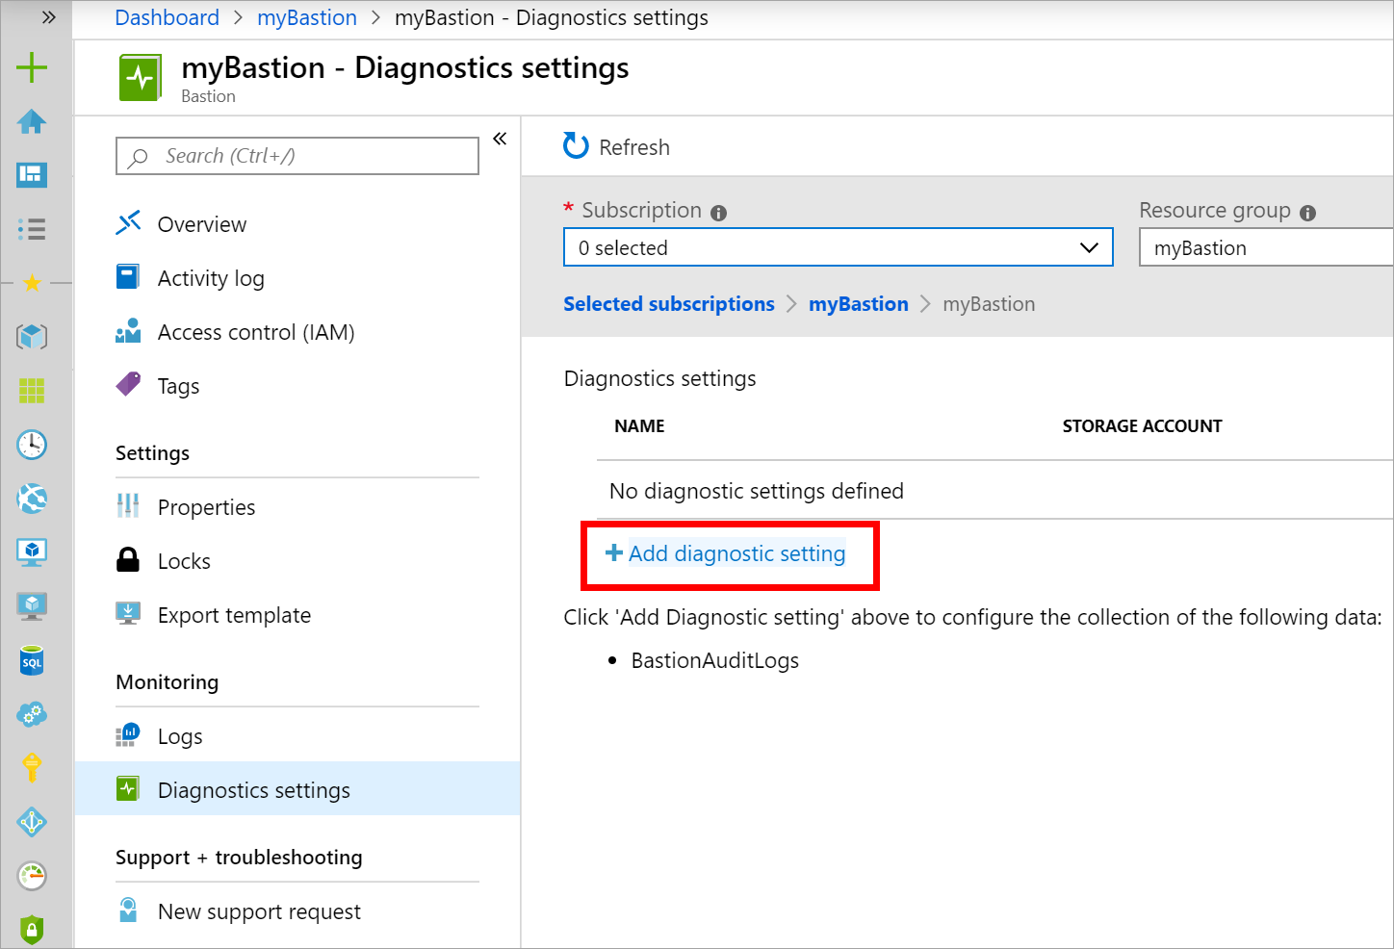Image resolution: width=1394 pixels, height=949 pixels.
Task: Click the Search (Ctrl+/) menu field
Action: (x=297, y=156)
